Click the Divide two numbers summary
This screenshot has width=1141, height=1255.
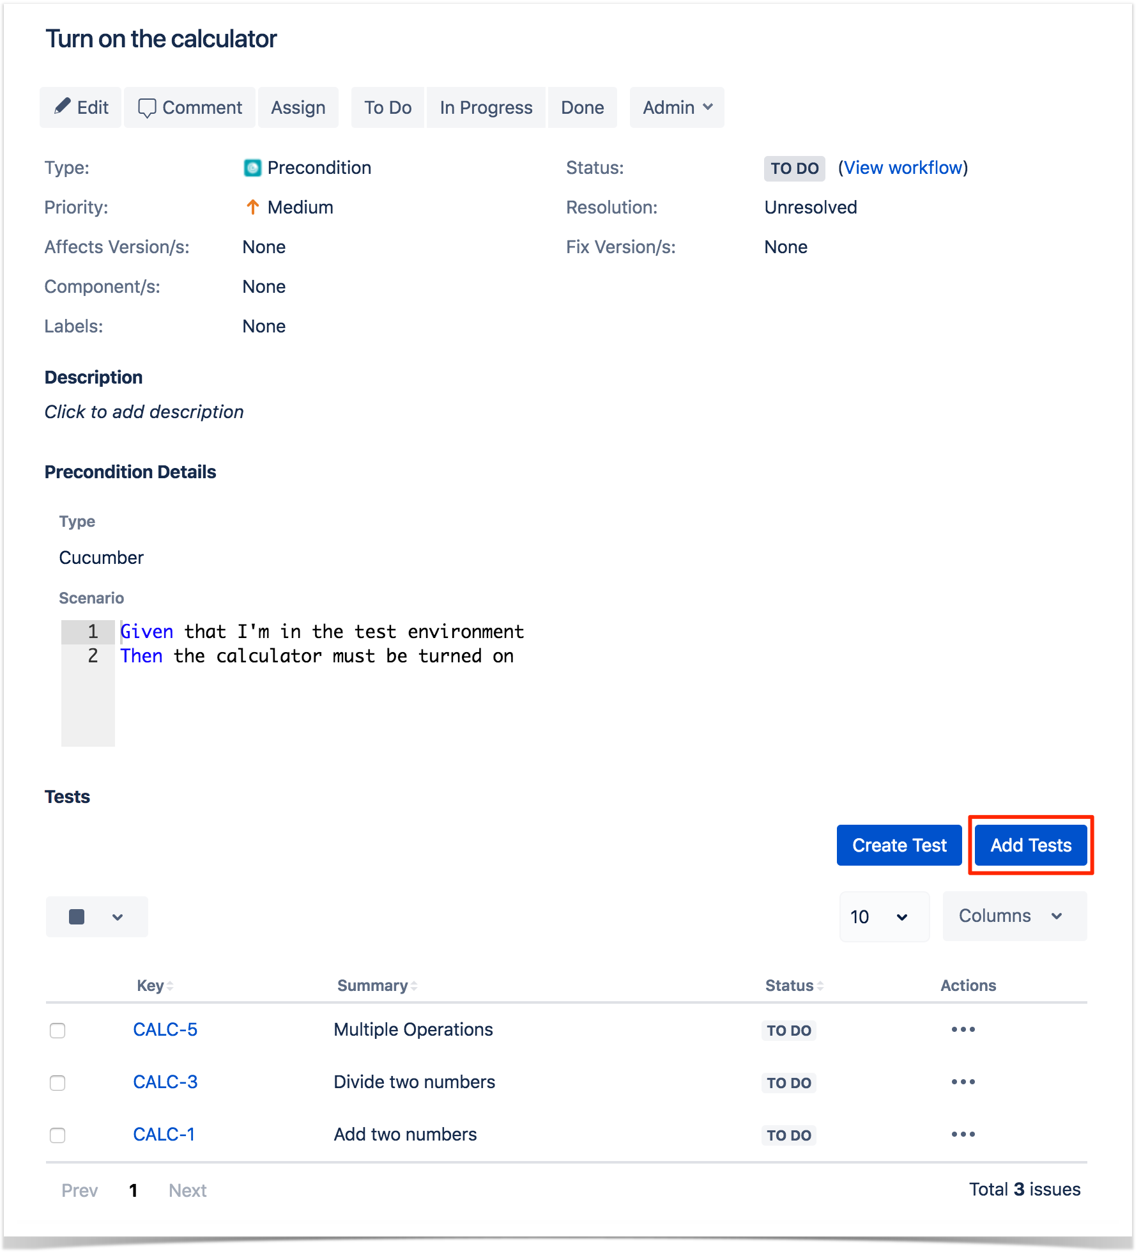coord(415,1082)
